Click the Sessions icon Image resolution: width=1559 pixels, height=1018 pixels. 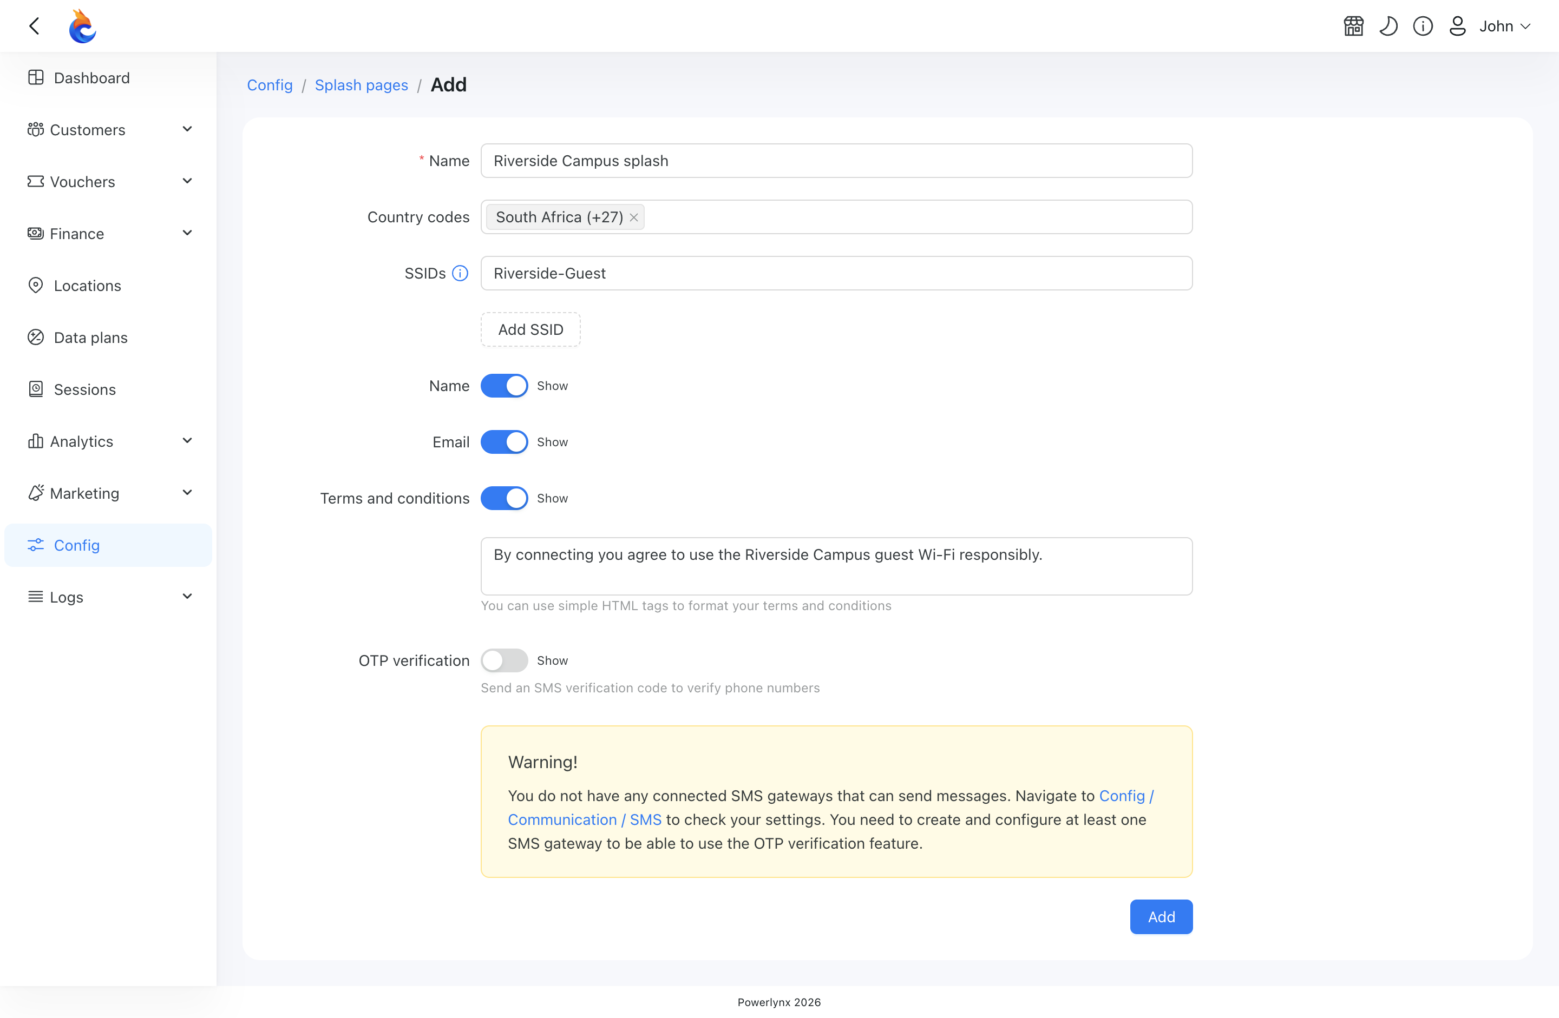(x=36, y=389)
